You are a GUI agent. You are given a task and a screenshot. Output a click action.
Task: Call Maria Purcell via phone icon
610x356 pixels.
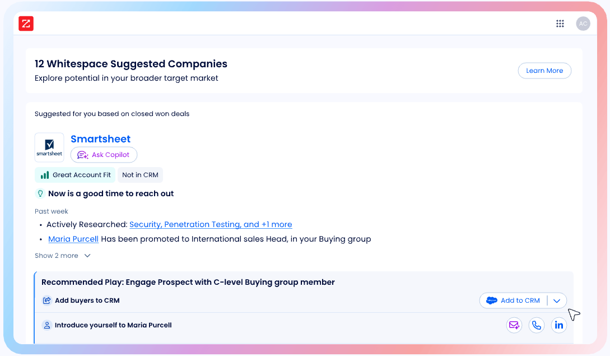click(x=537, y=325)
